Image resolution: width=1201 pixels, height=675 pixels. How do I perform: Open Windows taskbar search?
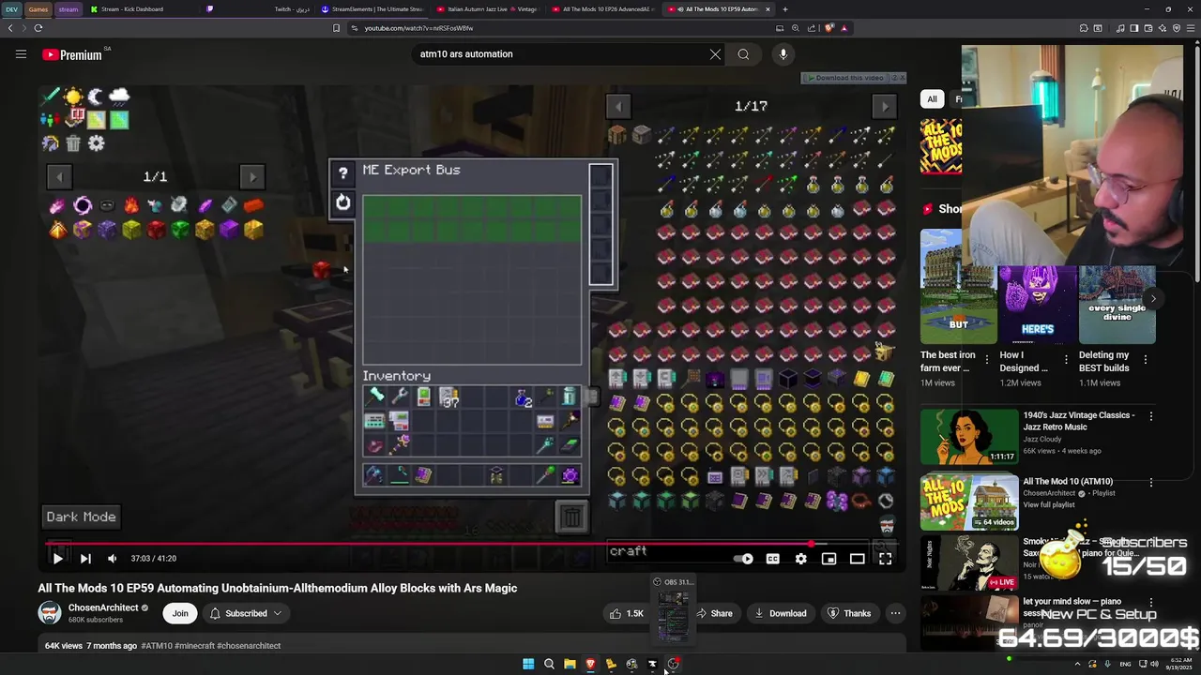tap(549, 664)
